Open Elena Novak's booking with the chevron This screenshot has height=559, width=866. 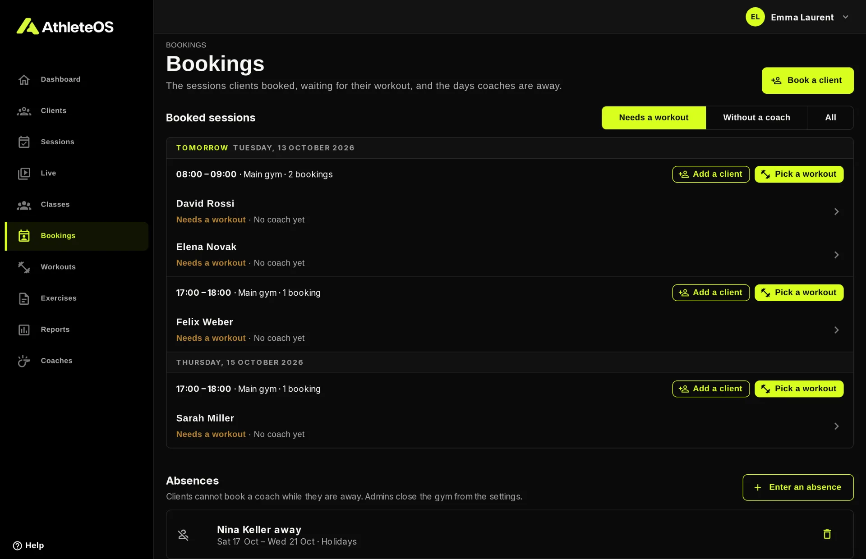click(836, 255)
